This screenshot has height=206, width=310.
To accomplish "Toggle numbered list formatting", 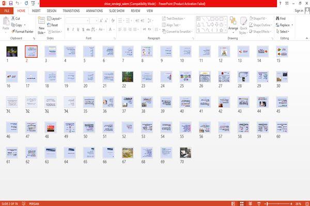I will click(128, 21).
